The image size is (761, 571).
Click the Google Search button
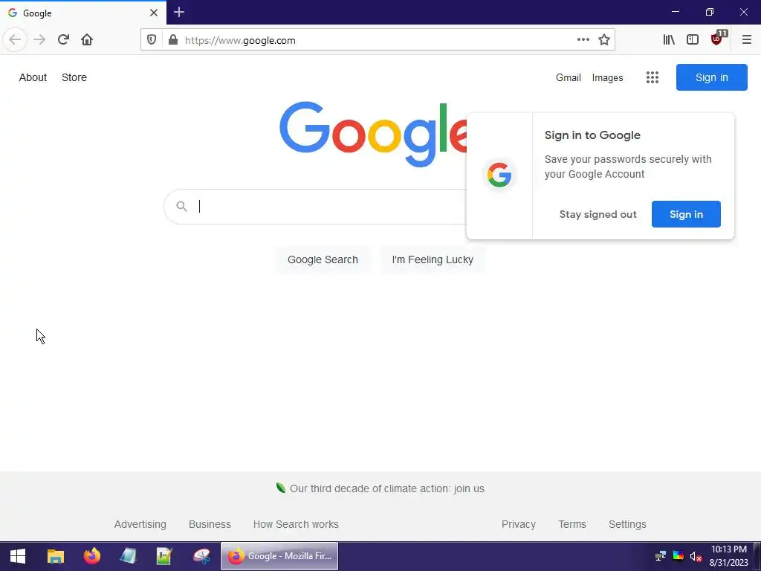tap(323, 259)
